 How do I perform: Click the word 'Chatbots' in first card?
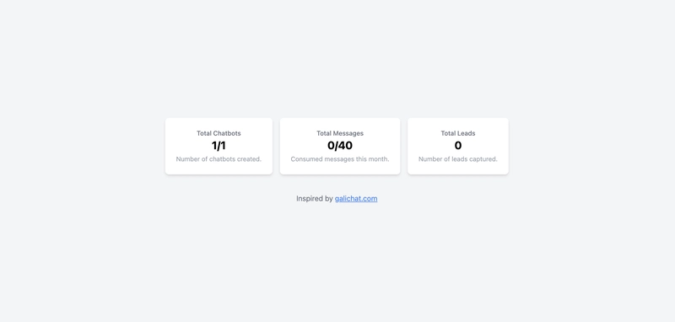point(227,133)
